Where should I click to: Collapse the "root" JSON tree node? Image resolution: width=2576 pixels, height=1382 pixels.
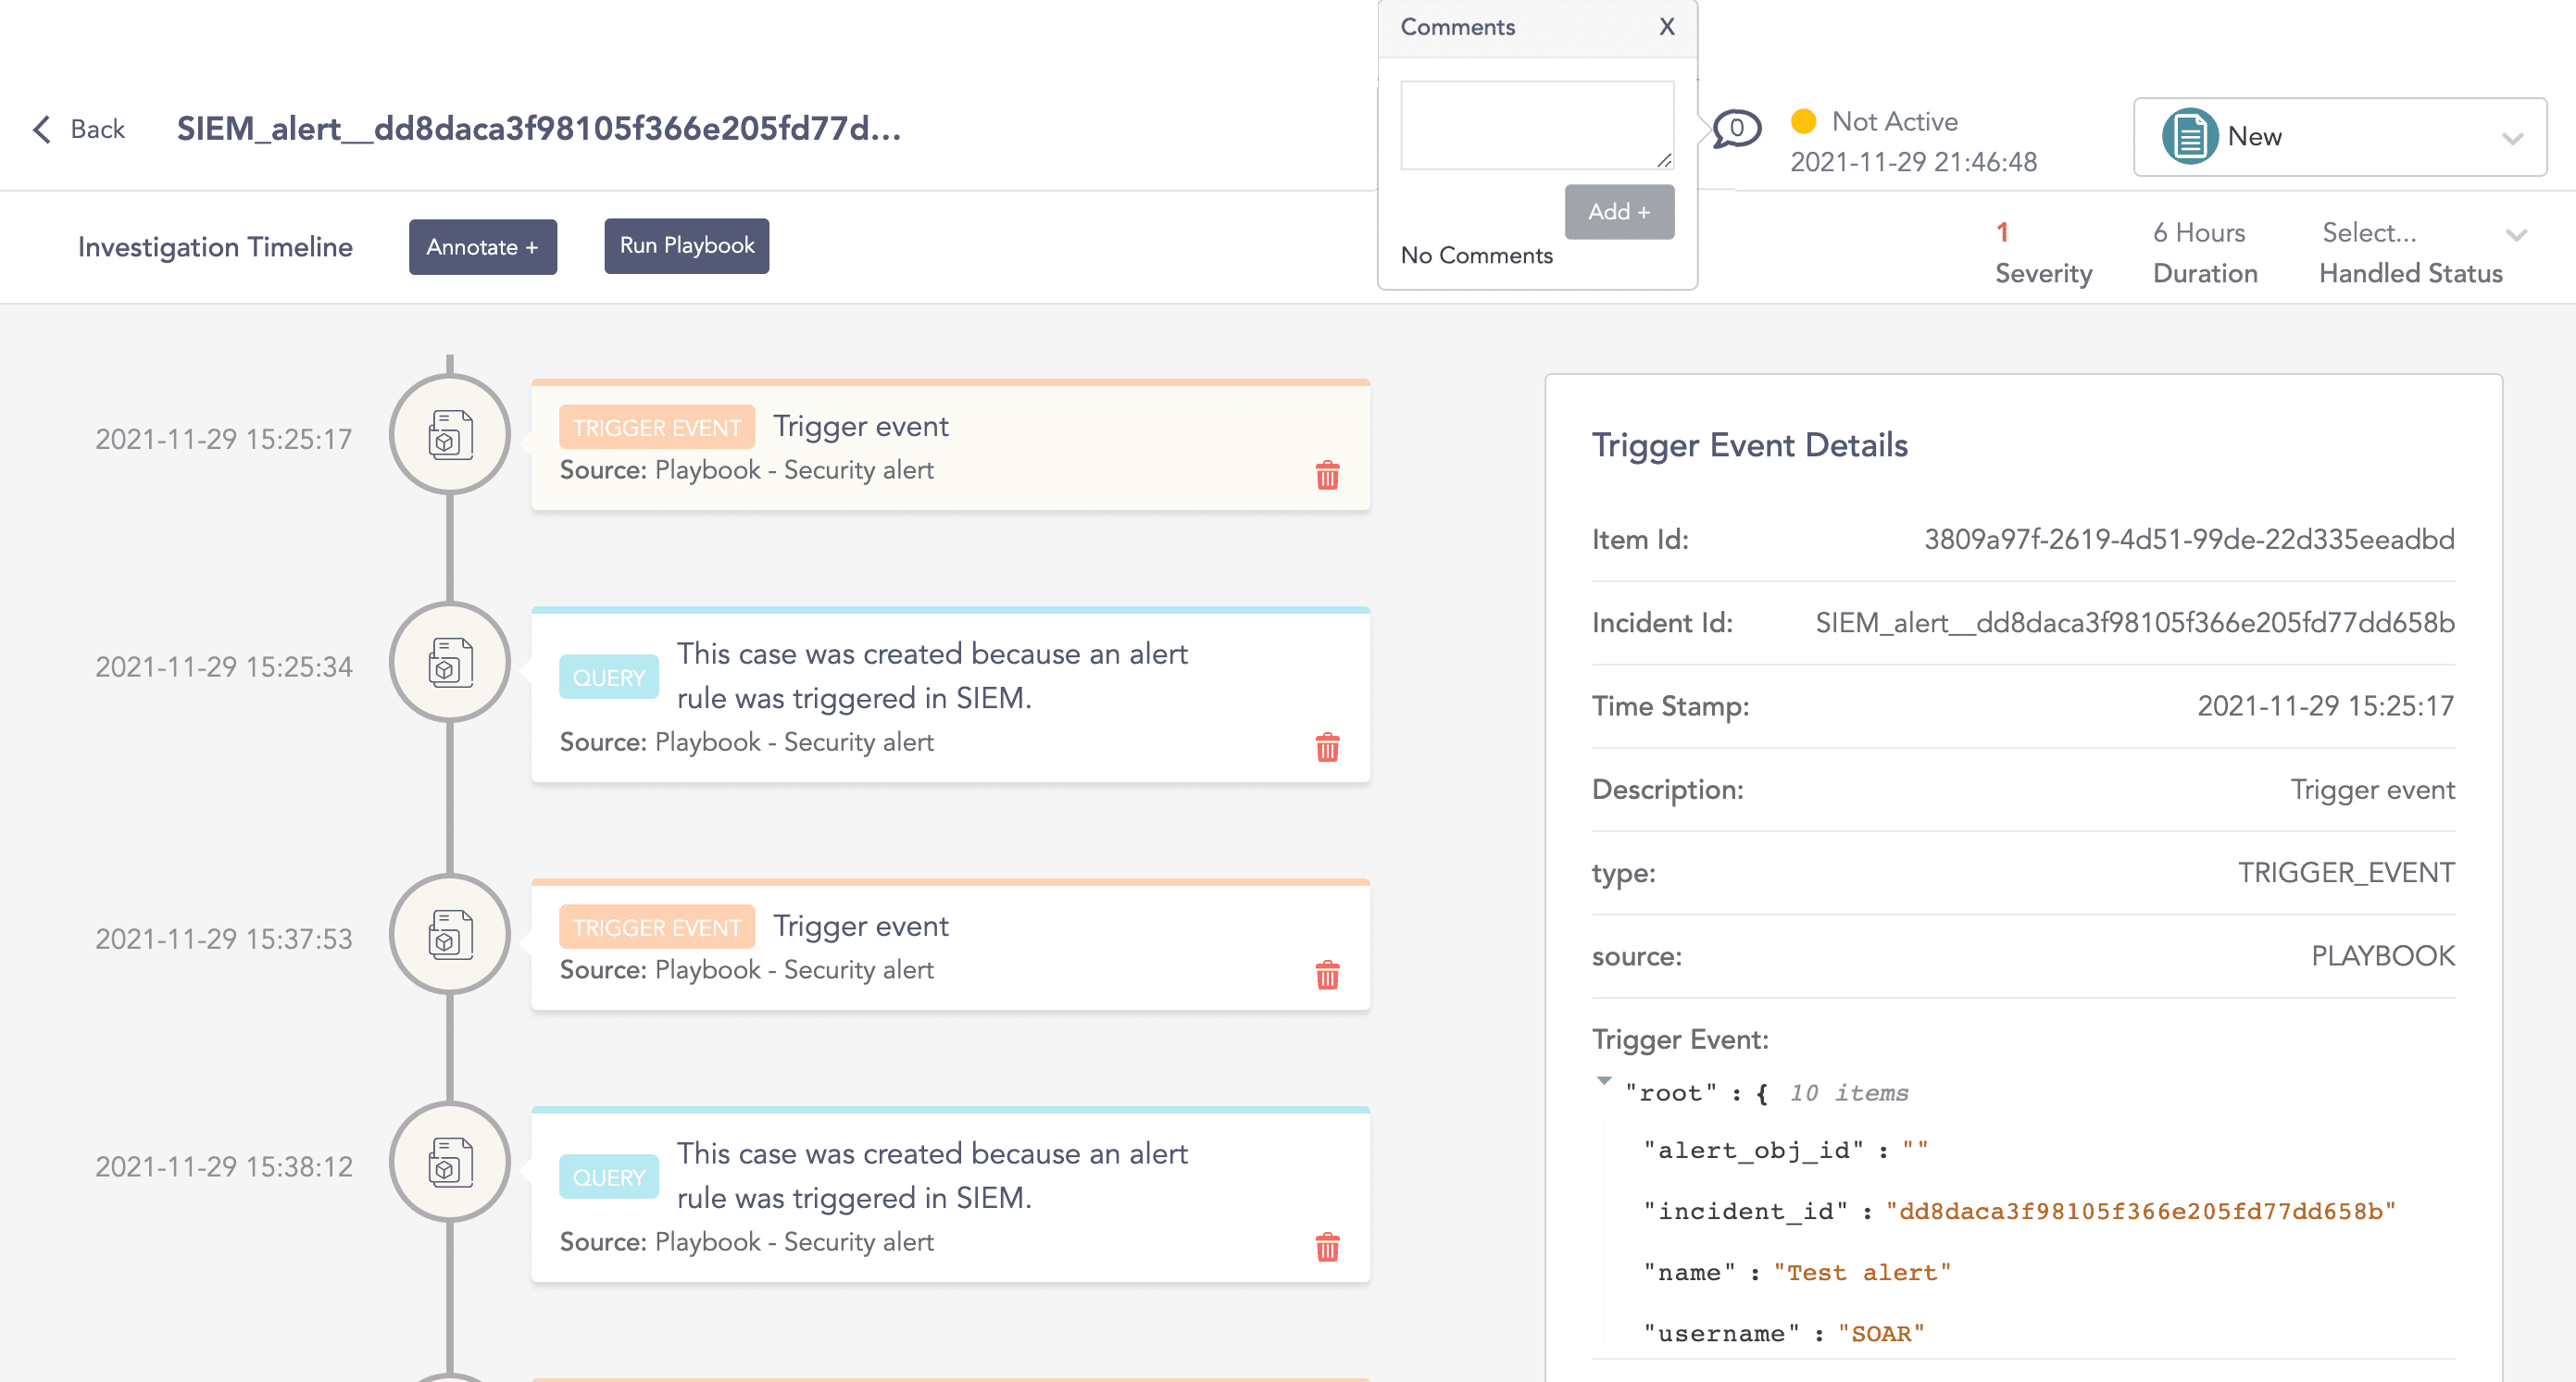tap(1604, 1081)
